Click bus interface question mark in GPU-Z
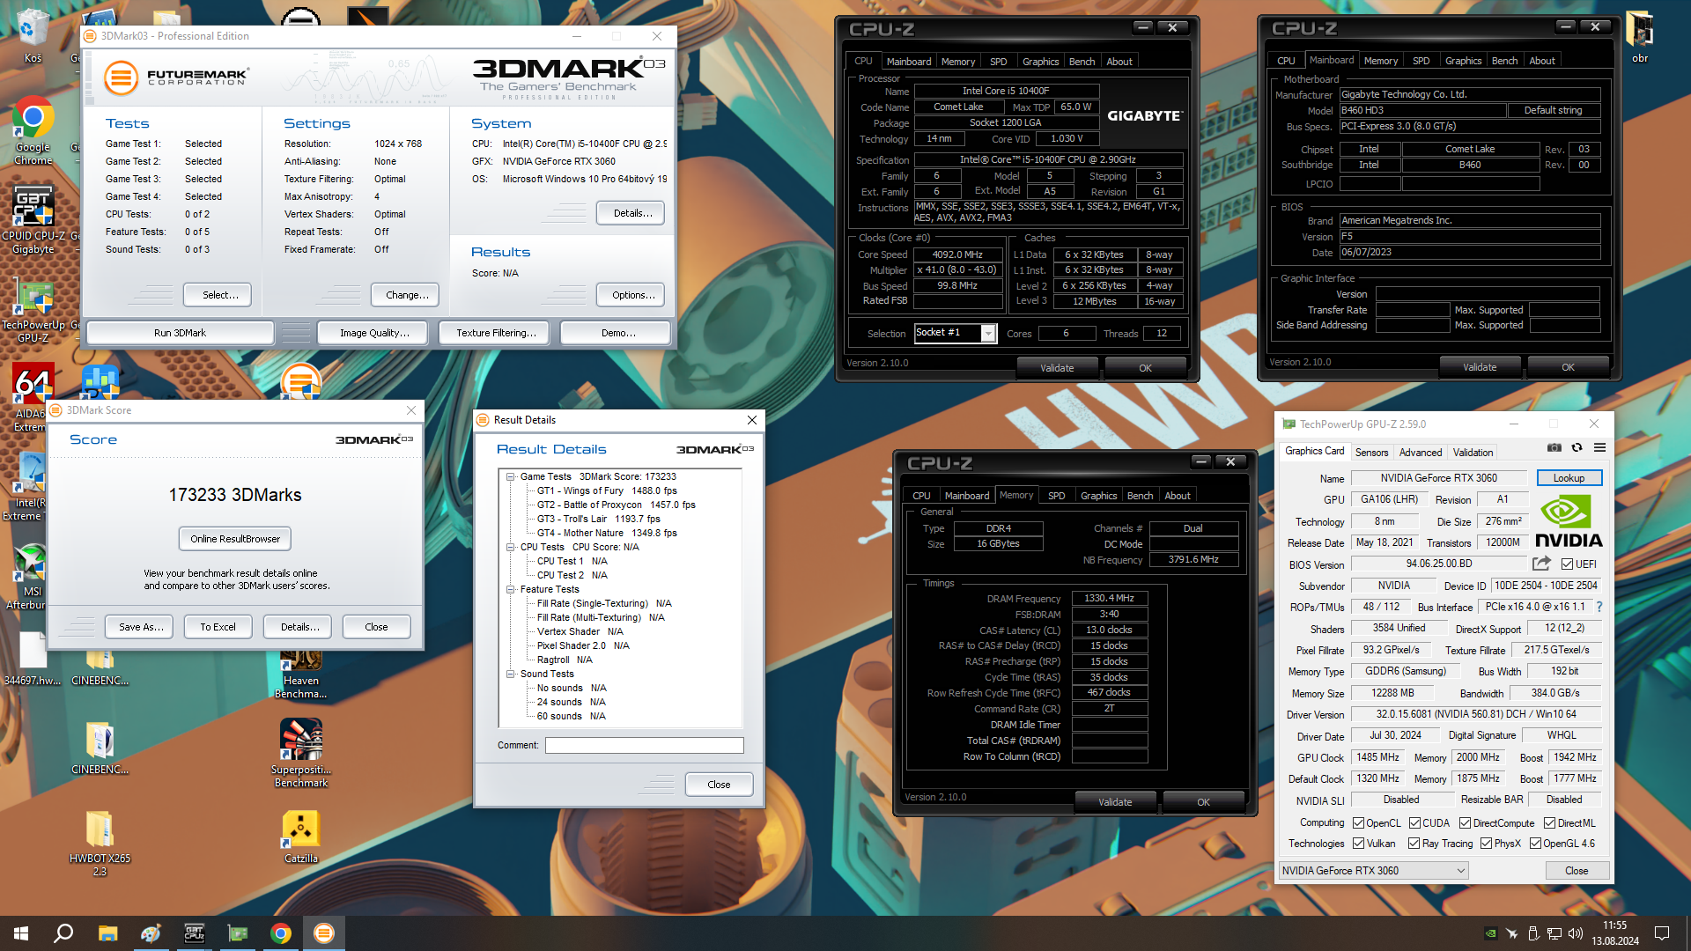1691x951 pixels. point(1599,607)
